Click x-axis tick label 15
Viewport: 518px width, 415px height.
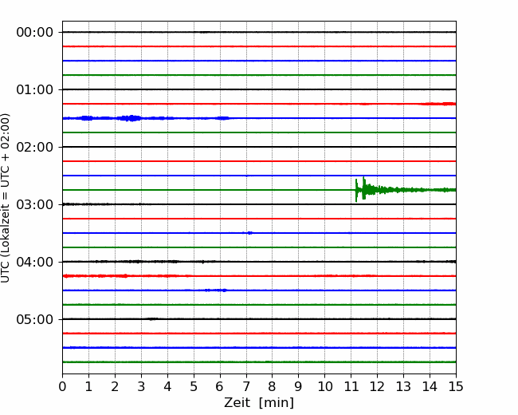pyautogui.click(x=456, y=386)
